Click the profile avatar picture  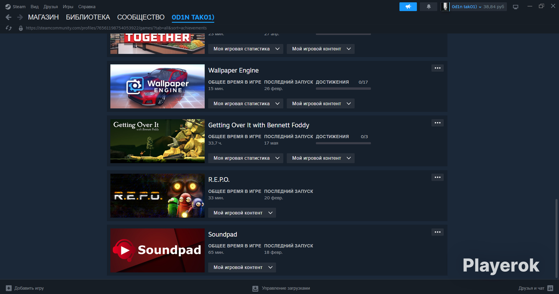click(x=445, y=6)
